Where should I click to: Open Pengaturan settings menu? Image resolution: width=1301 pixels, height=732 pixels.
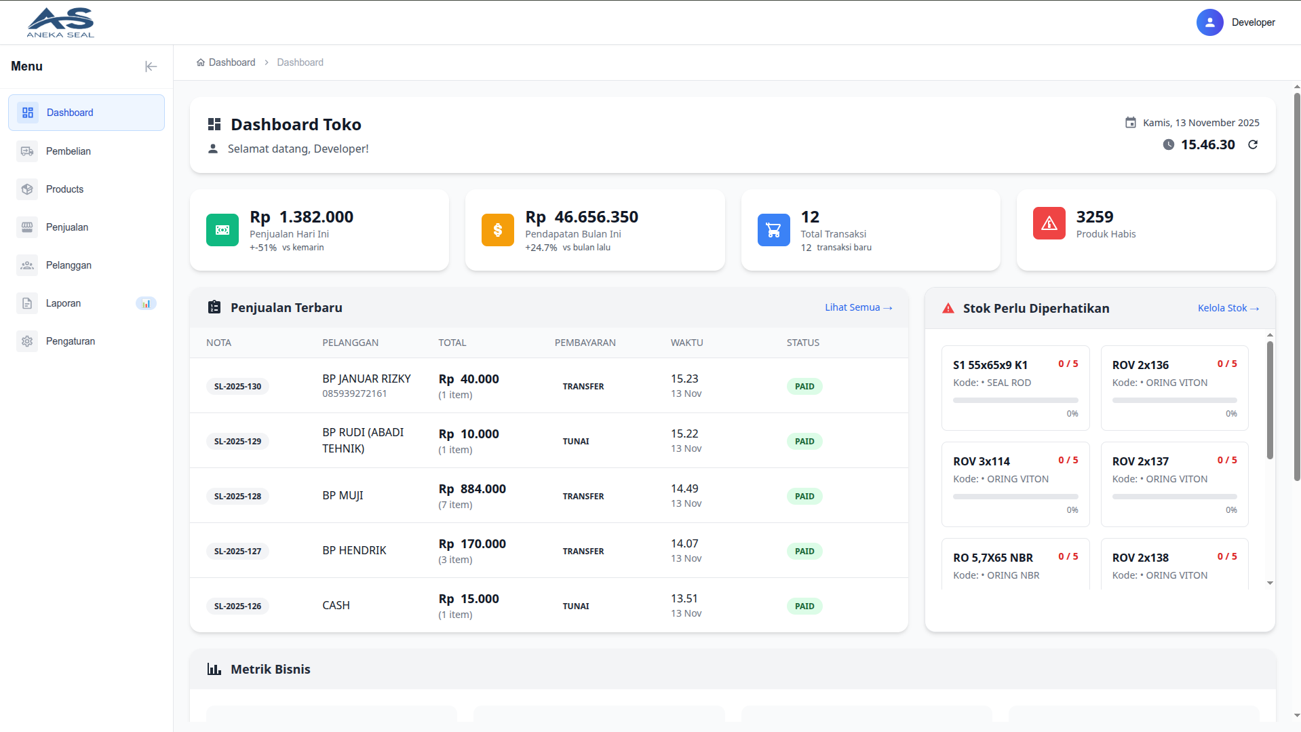click(x=71, y=341)
